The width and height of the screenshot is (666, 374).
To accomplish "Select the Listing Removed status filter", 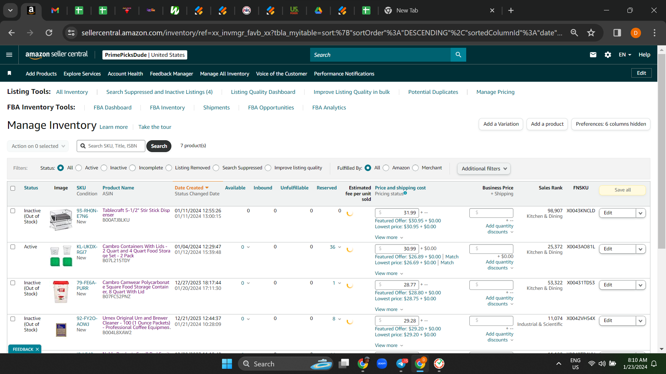I will 169,168.
